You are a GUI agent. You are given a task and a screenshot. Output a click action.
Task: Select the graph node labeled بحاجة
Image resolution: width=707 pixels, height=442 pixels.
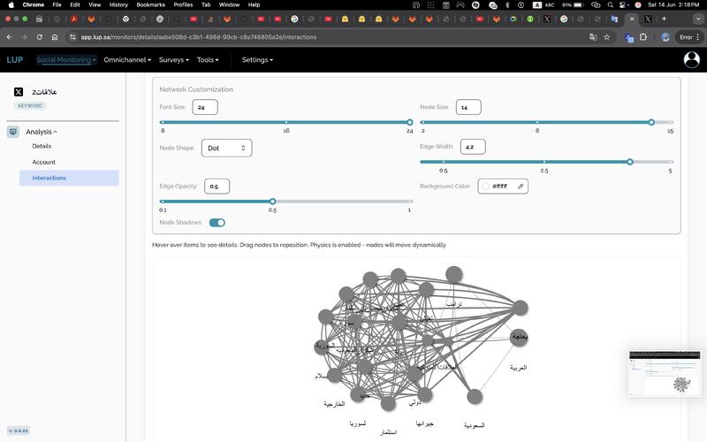point(519,337)
